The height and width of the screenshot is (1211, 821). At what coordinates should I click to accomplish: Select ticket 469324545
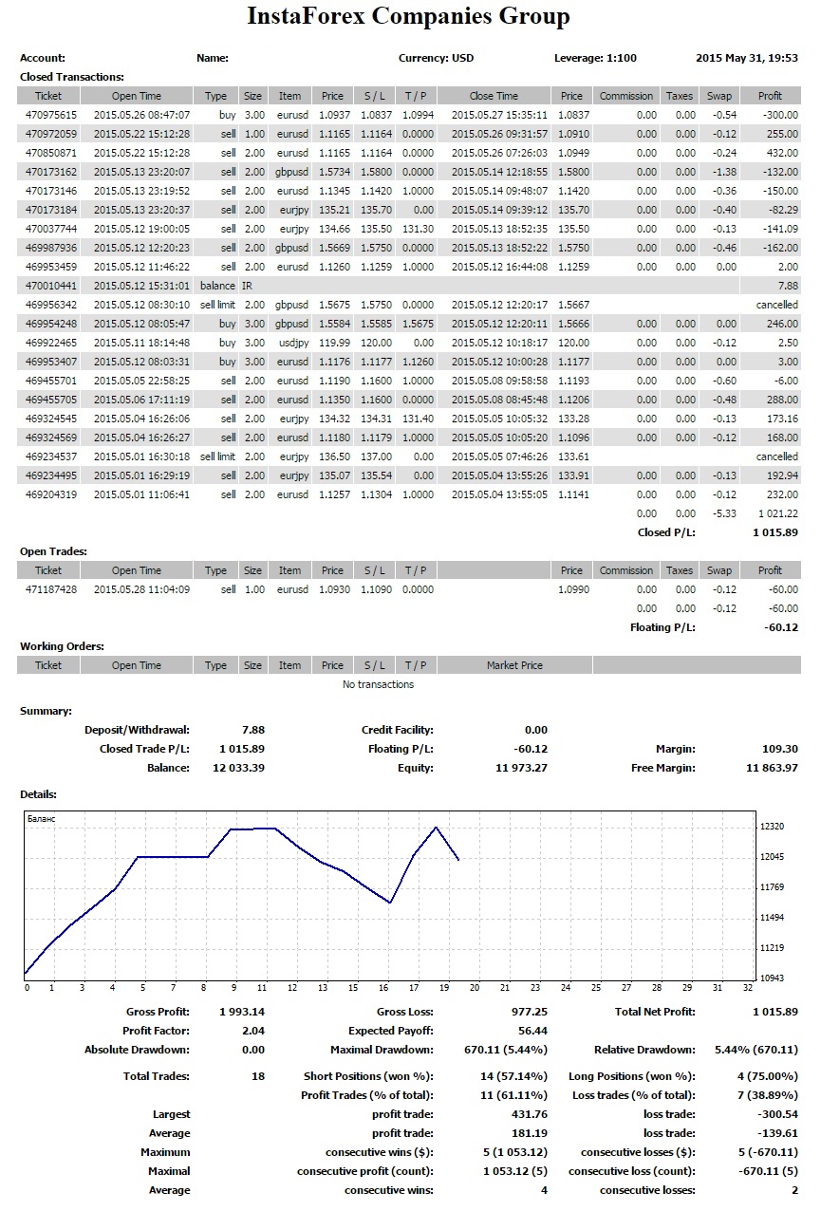[51, 419]
